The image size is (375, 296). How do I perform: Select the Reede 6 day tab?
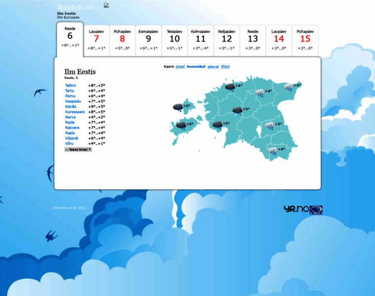[70, 39]
